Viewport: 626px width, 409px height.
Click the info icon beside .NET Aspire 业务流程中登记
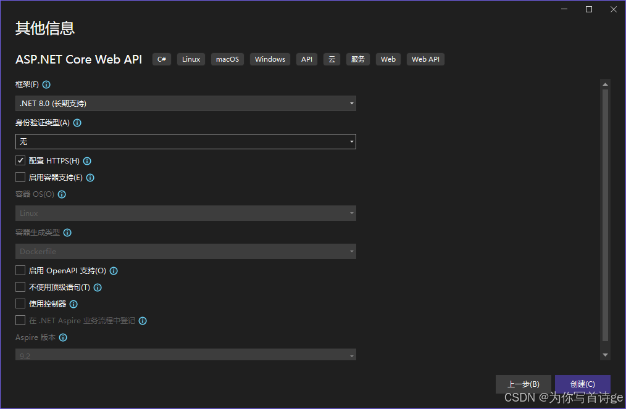point(143,321)
